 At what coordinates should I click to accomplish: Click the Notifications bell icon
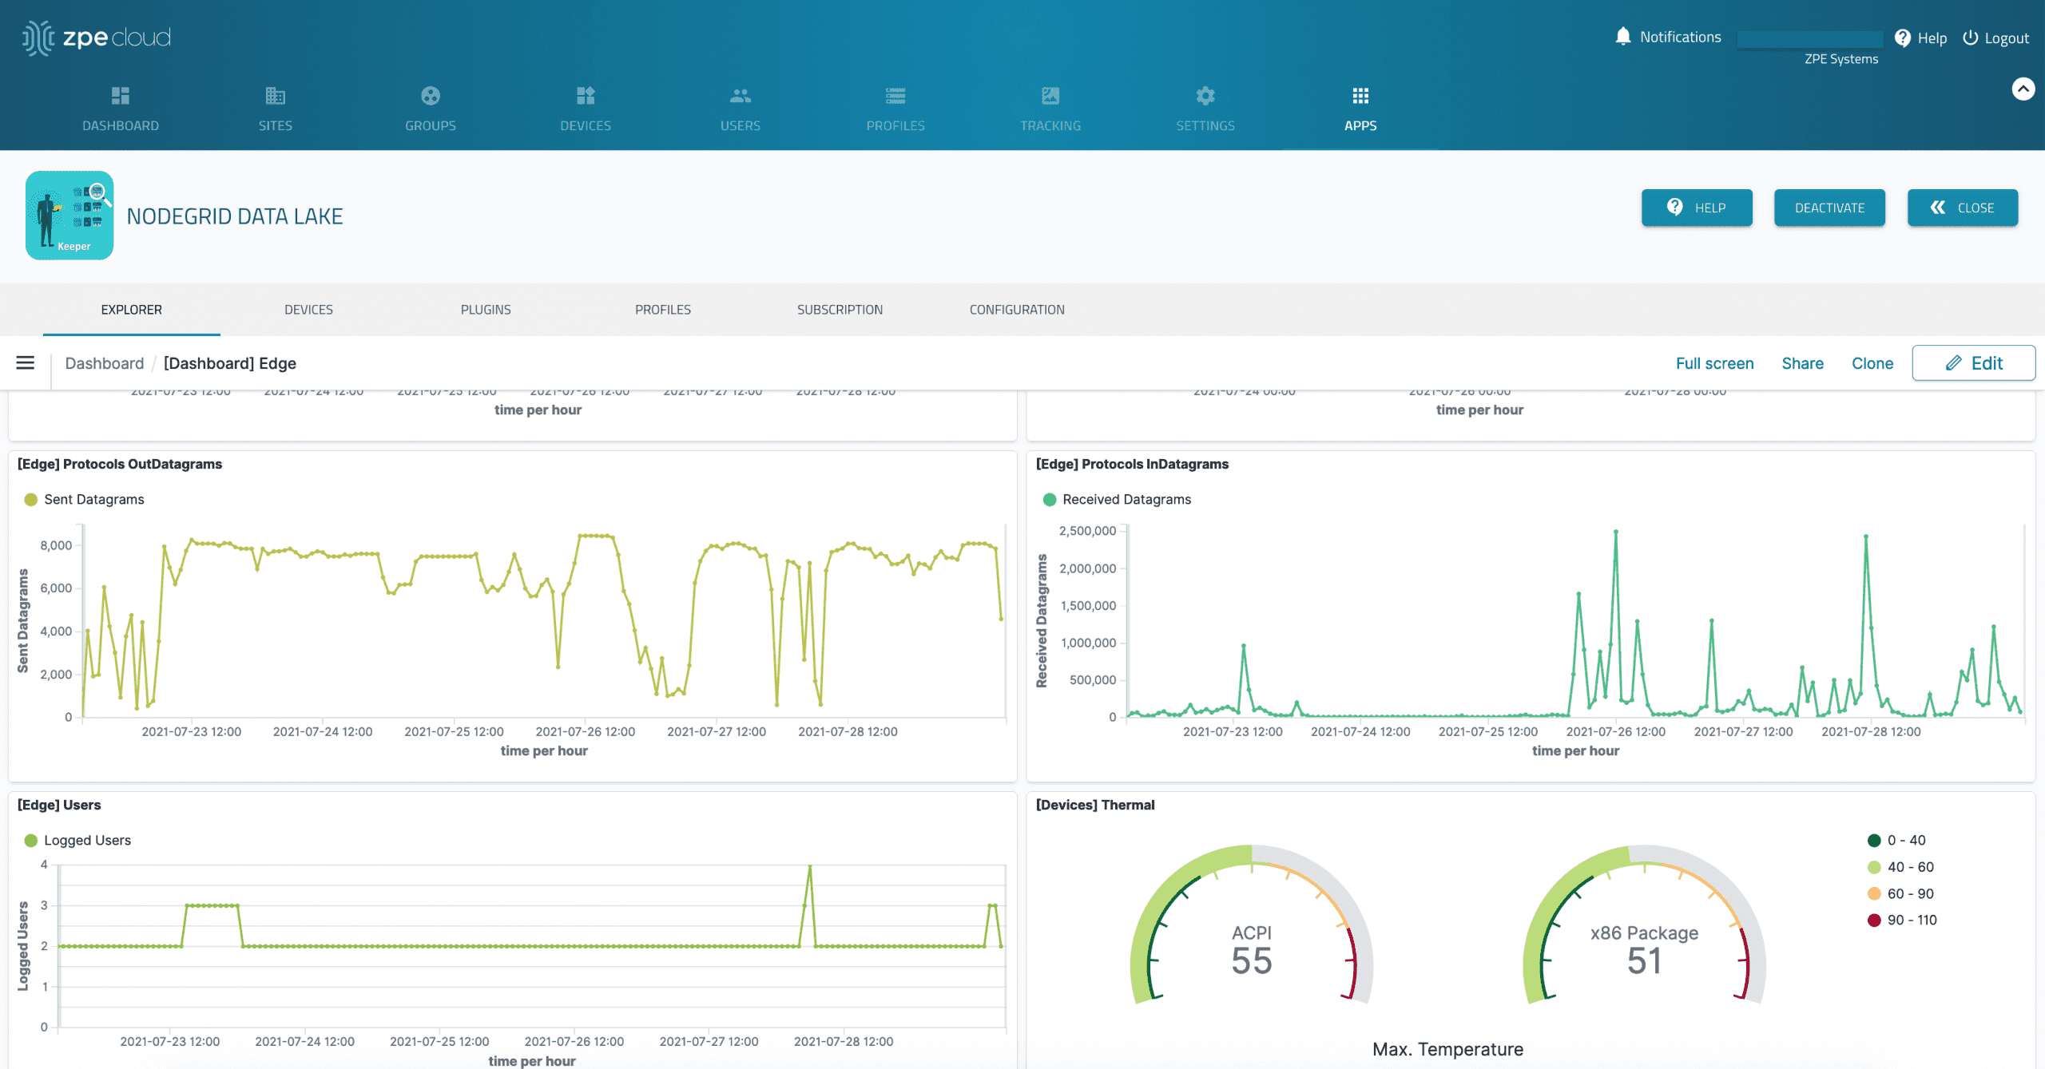pyautogui.click(x=1622, y=37)
